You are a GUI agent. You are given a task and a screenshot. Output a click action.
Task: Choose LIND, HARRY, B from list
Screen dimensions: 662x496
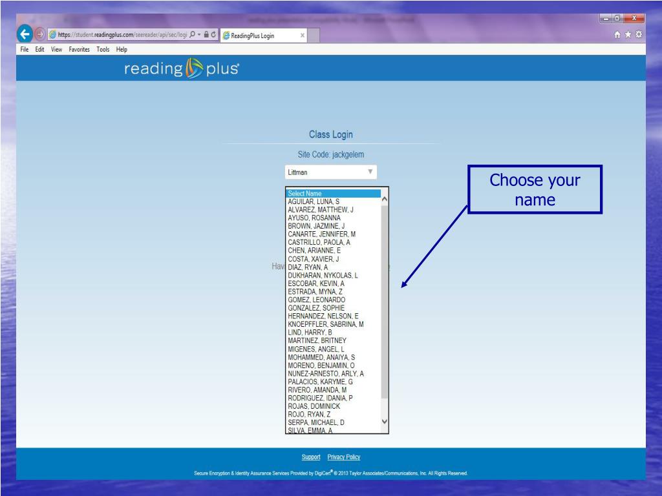333,333
